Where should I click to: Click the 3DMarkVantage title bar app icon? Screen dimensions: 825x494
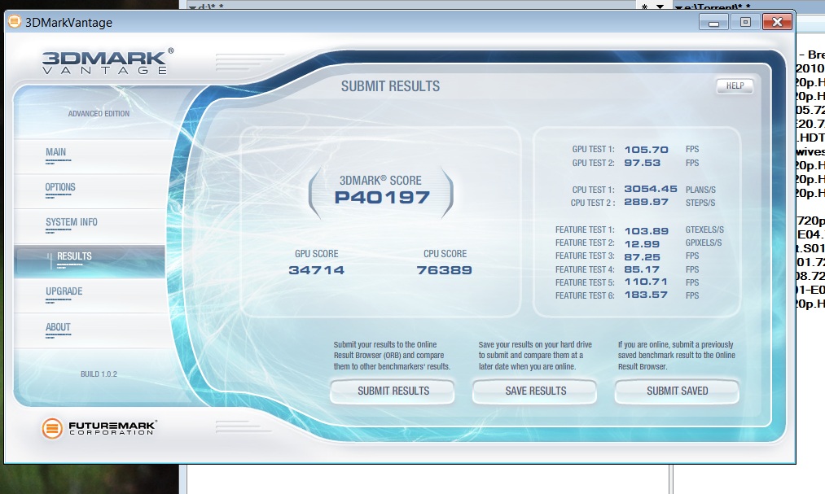pos(14,21)
